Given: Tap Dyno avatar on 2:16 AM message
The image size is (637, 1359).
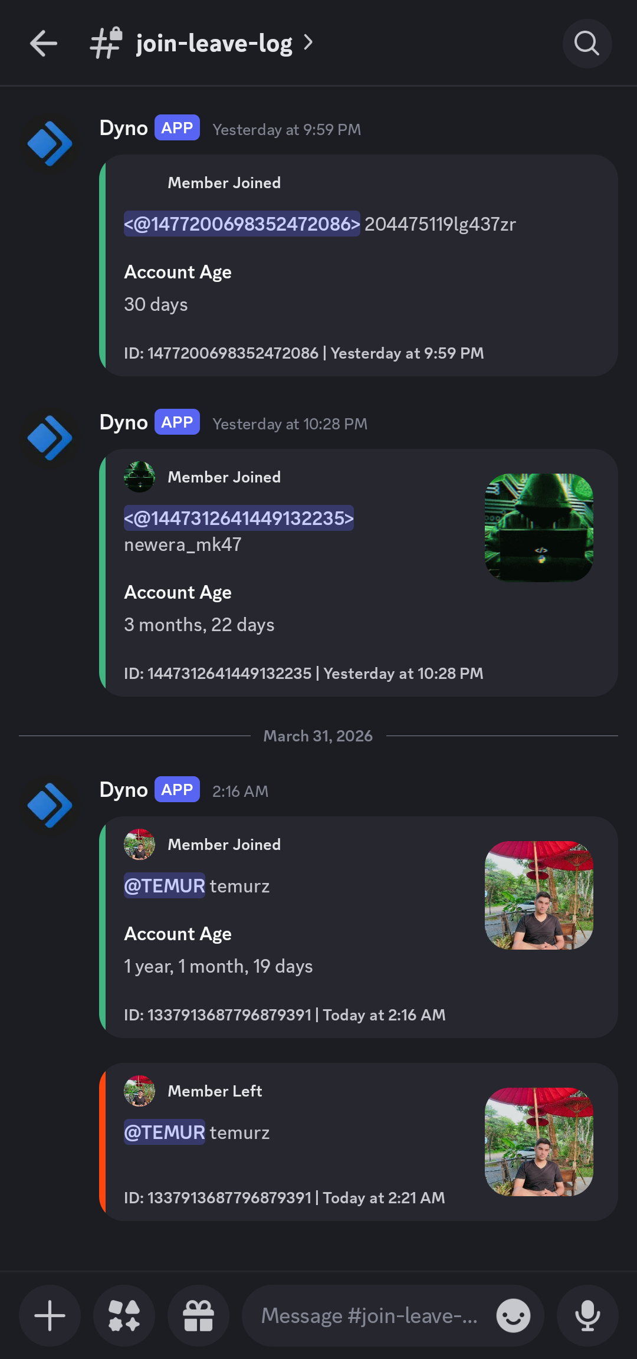Looking at the screenshot, I should pos(50,805).
